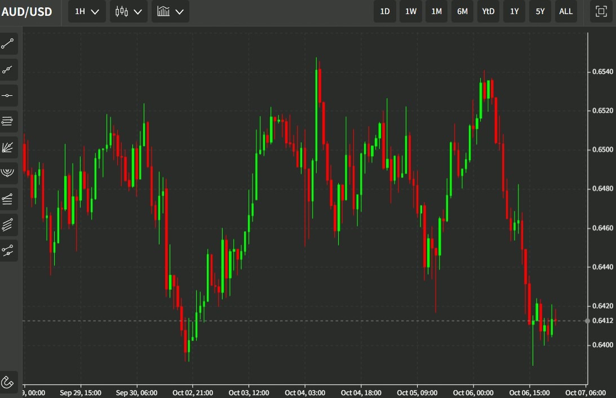Viewport: 616px width, 398px height.
Task: Select the Fibonacci arcs tool
Action: coord(8,173)
